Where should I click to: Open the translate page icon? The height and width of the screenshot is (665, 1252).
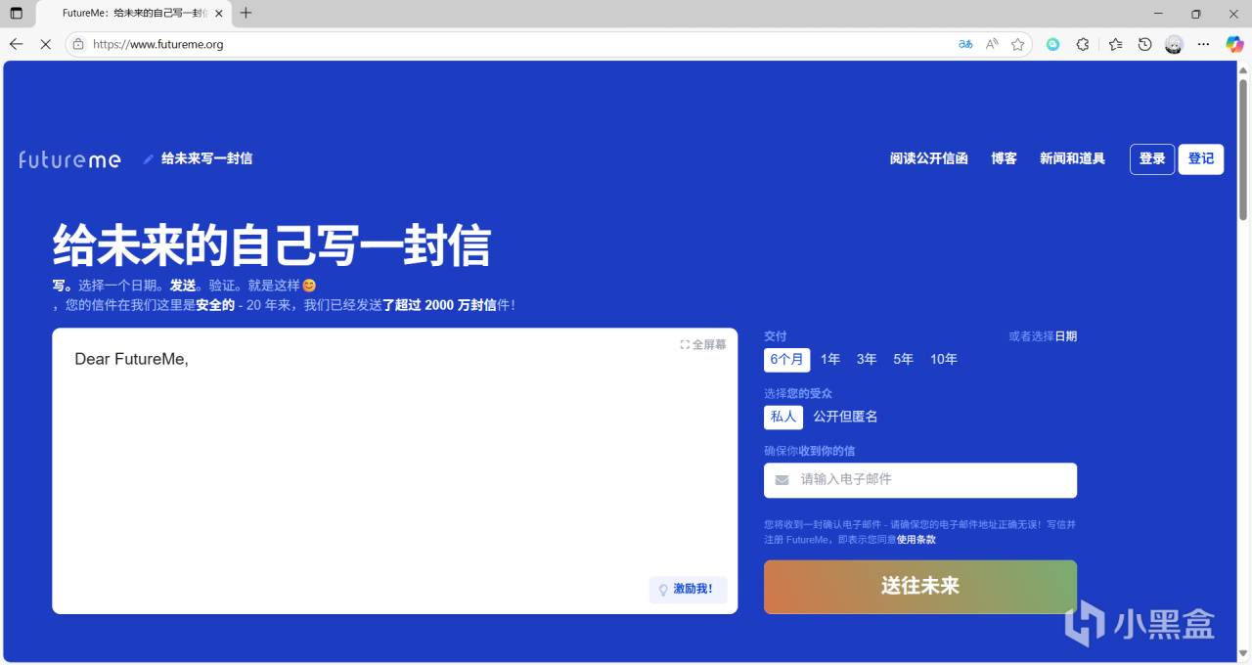click(965, 44)
